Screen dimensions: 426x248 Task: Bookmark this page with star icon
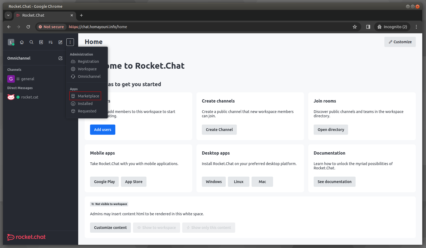coord(355,27)
